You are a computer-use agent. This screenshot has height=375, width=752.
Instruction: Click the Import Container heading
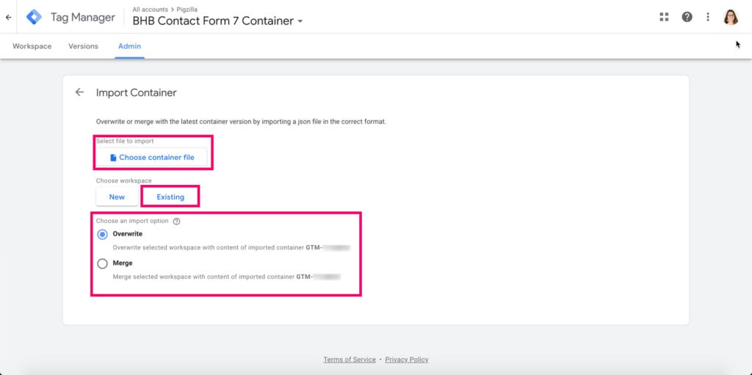(x=136, y=92)
